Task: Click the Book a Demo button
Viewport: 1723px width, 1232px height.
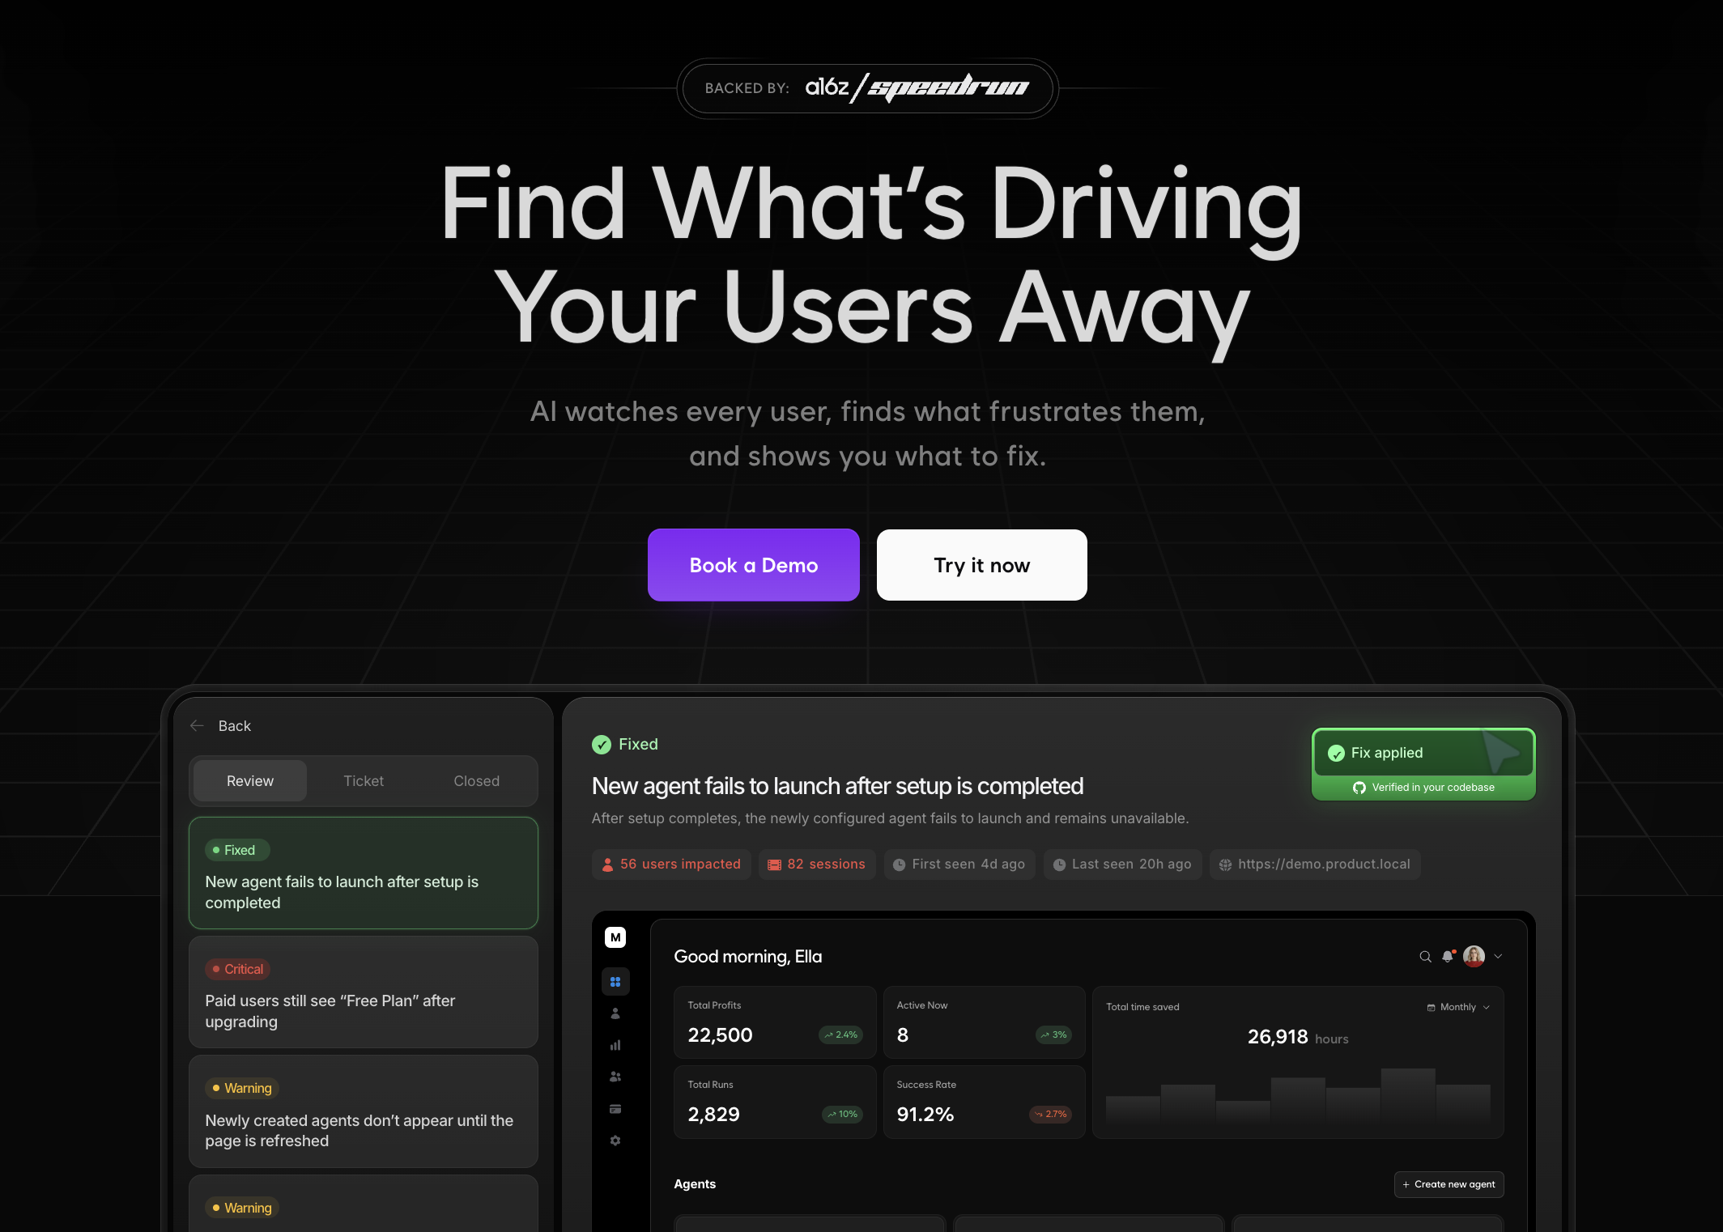Action: (x=753, y=565)
